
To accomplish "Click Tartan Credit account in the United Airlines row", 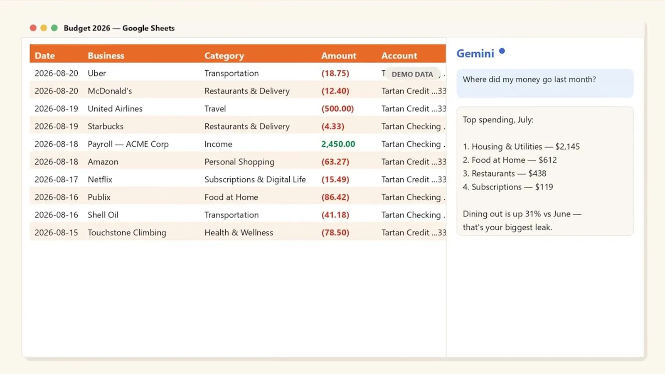I will (x=414, y=108).
